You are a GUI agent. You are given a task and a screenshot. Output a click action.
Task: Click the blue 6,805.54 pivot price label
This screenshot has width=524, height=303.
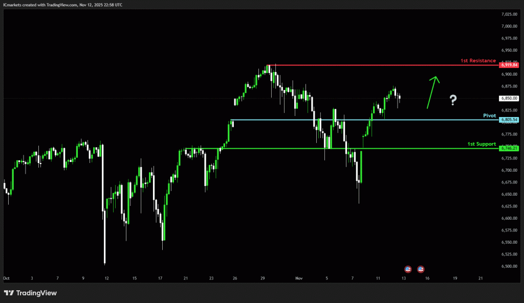click(x=509, y=120)
